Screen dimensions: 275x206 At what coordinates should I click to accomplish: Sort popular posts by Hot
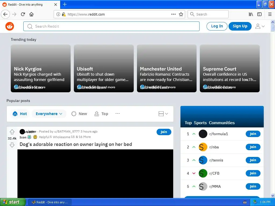[x=20, y=114]
